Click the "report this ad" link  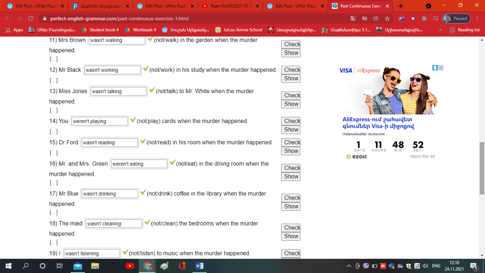[x=422, y=156]
